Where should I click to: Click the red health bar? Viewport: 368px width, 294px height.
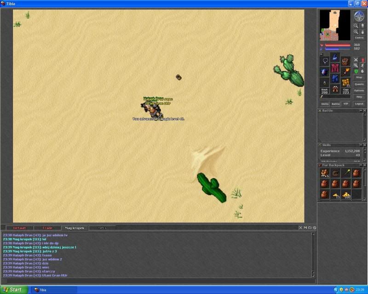[x=338, y=45]
